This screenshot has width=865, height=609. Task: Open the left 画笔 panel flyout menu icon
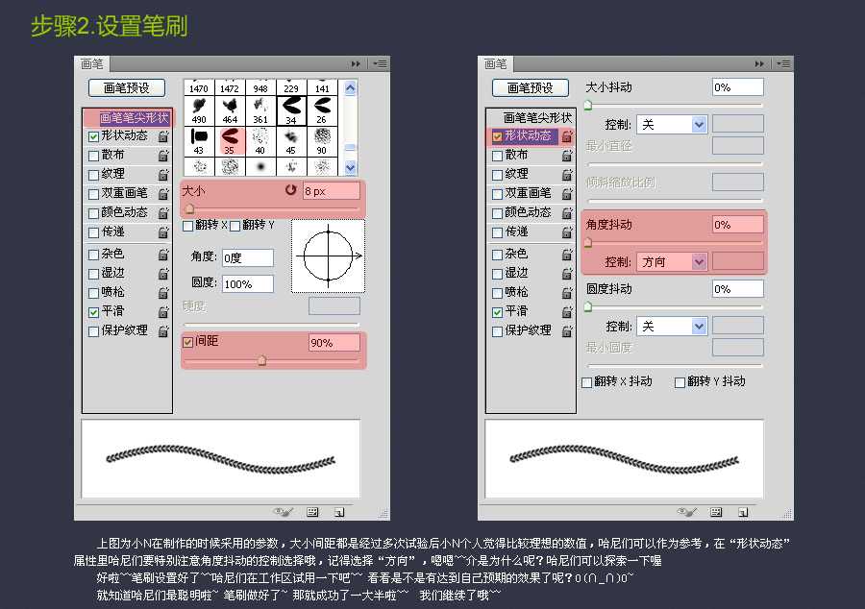380,64
